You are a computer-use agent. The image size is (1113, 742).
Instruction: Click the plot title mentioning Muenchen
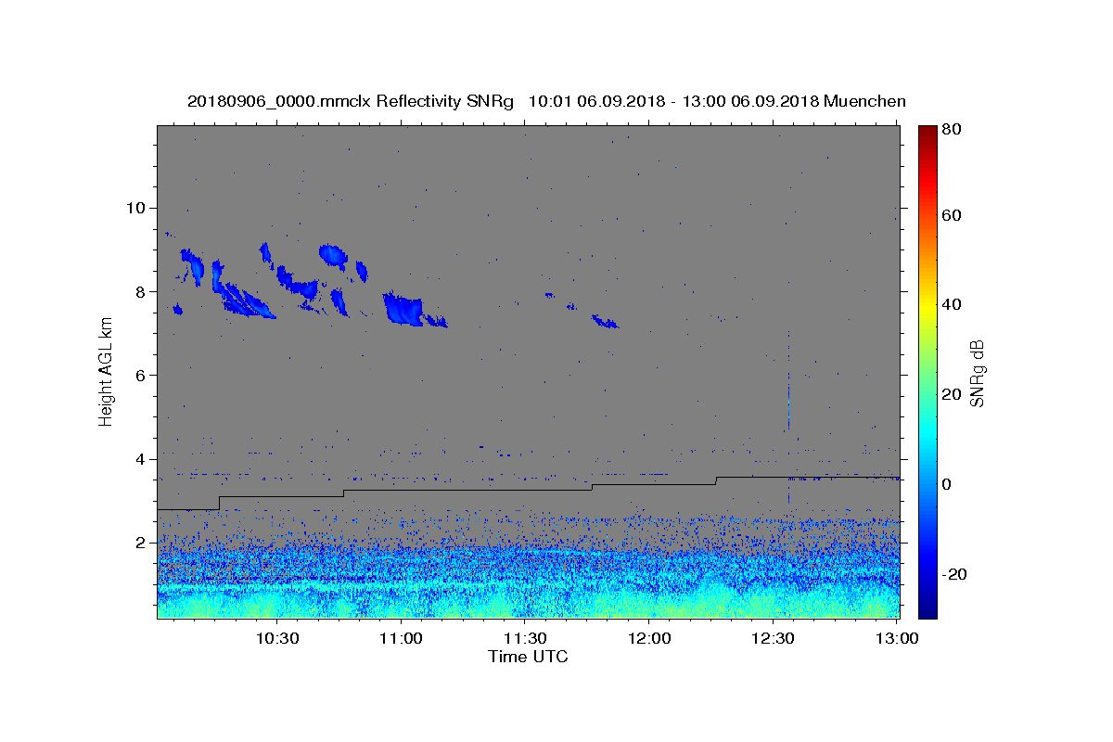pyautogui.click(x=546, y=101)
